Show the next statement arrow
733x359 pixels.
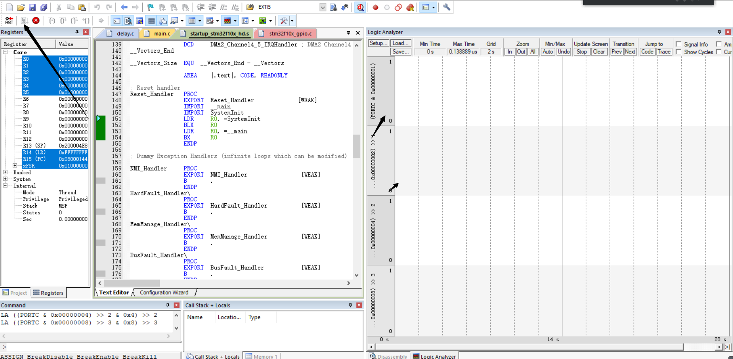[x=101, y=21]
